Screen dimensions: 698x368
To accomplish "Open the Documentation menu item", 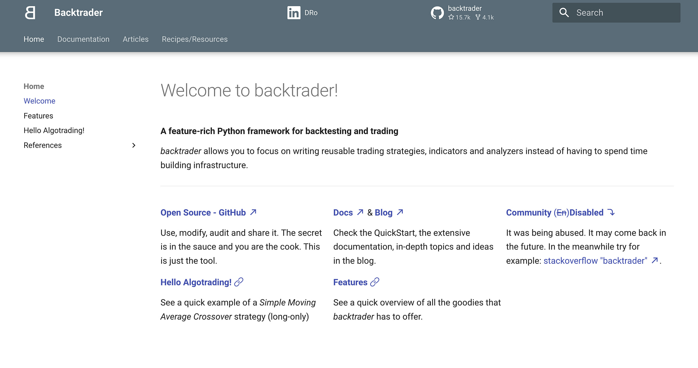I will pos(84,39).
